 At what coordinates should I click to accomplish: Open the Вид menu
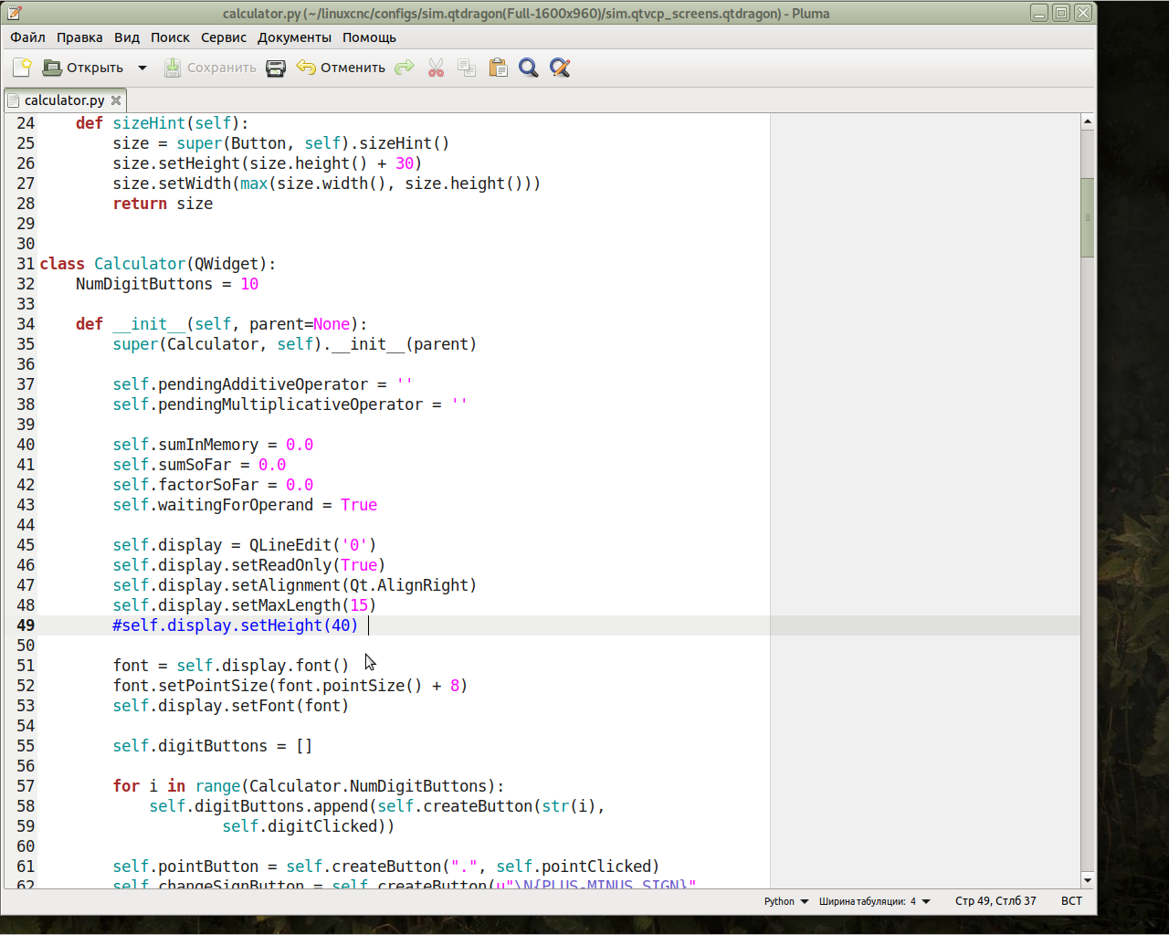click(x=127, y=37)
